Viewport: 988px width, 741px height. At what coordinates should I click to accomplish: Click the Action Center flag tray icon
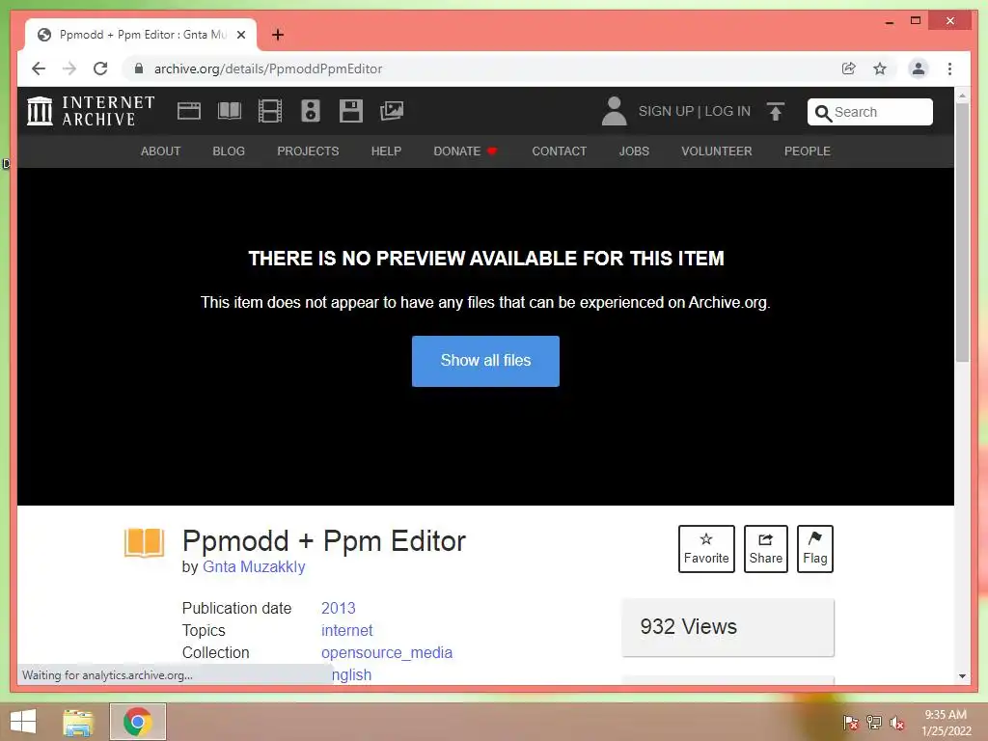(851, 722)
